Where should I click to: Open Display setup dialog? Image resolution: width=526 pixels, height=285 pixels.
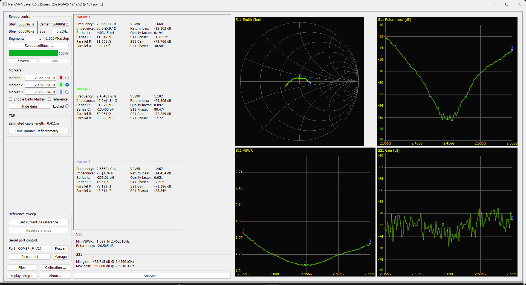pyautogui.click(x=22, y=276)
